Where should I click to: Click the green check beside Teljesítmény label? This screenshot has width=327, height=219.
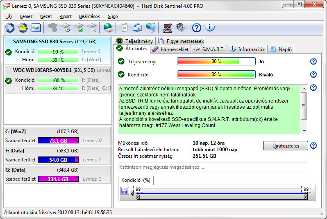pyautogui.click(x=121, y=61)
